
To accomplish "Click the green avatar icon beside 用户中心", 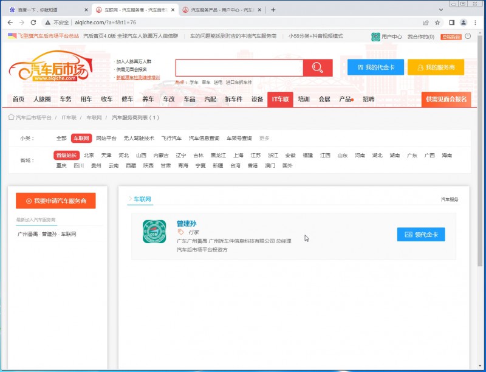I will (375, 36).
